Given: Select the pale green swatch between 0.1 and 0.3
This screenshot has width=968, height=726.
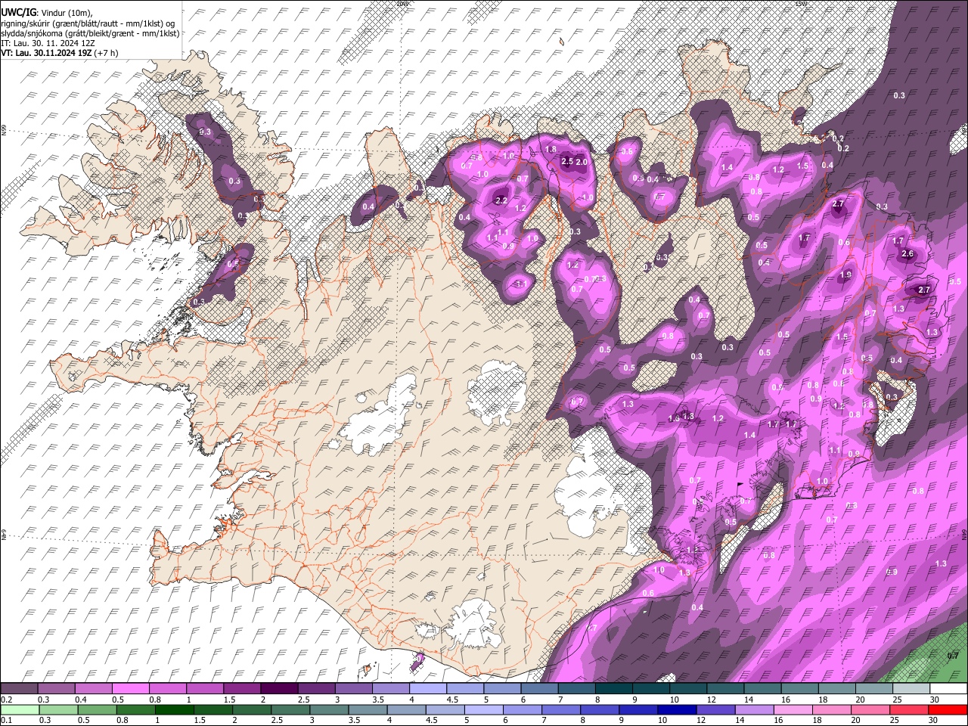Looking at the screenshot, I should (20, 709).
